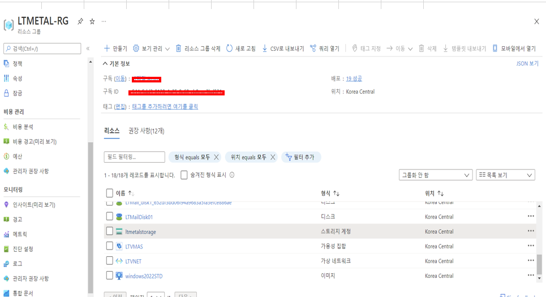This screenshot has width=546, height=297.
Task: Switch to the 리소스 tab
Action: pos(112,131)
